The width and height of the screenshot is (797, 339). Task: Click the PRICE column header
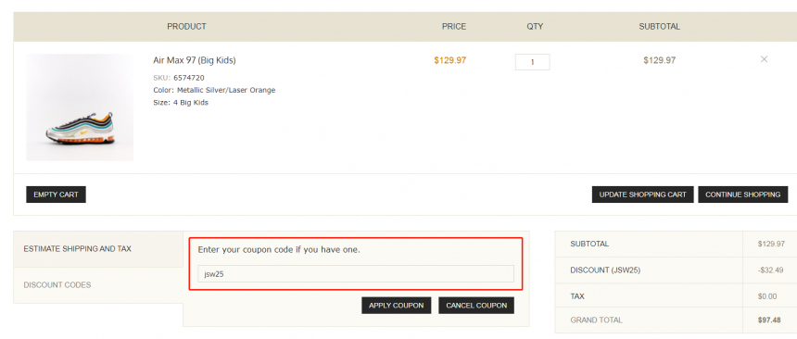coord(454,27)
